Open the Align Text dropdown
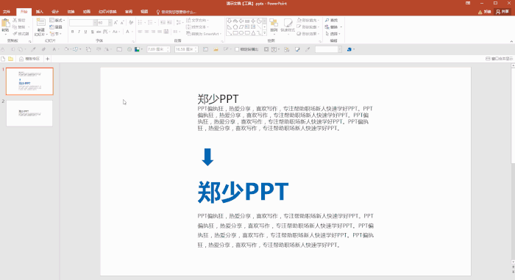Viewport: 515px width, 280px height. (197, 27)
